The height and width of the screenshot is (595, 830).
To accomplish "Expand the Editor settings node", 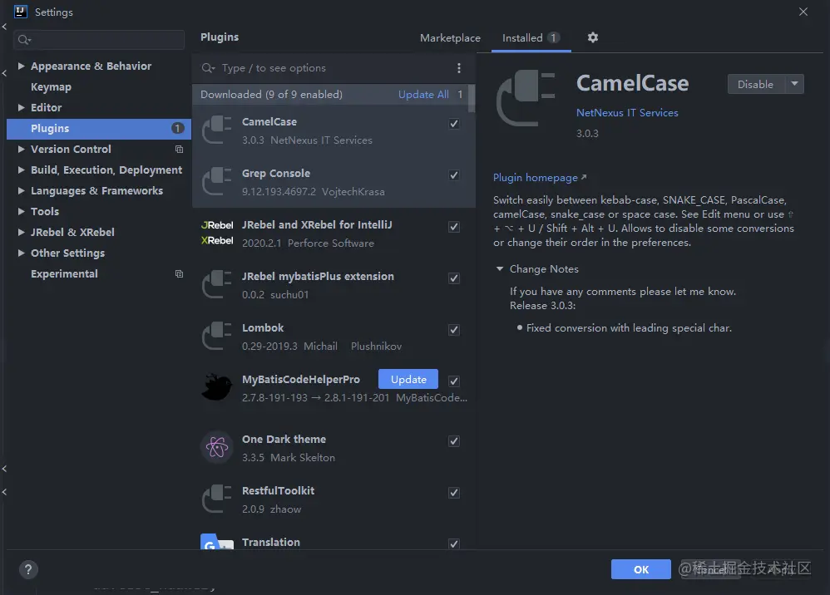I will pos(21,107).
